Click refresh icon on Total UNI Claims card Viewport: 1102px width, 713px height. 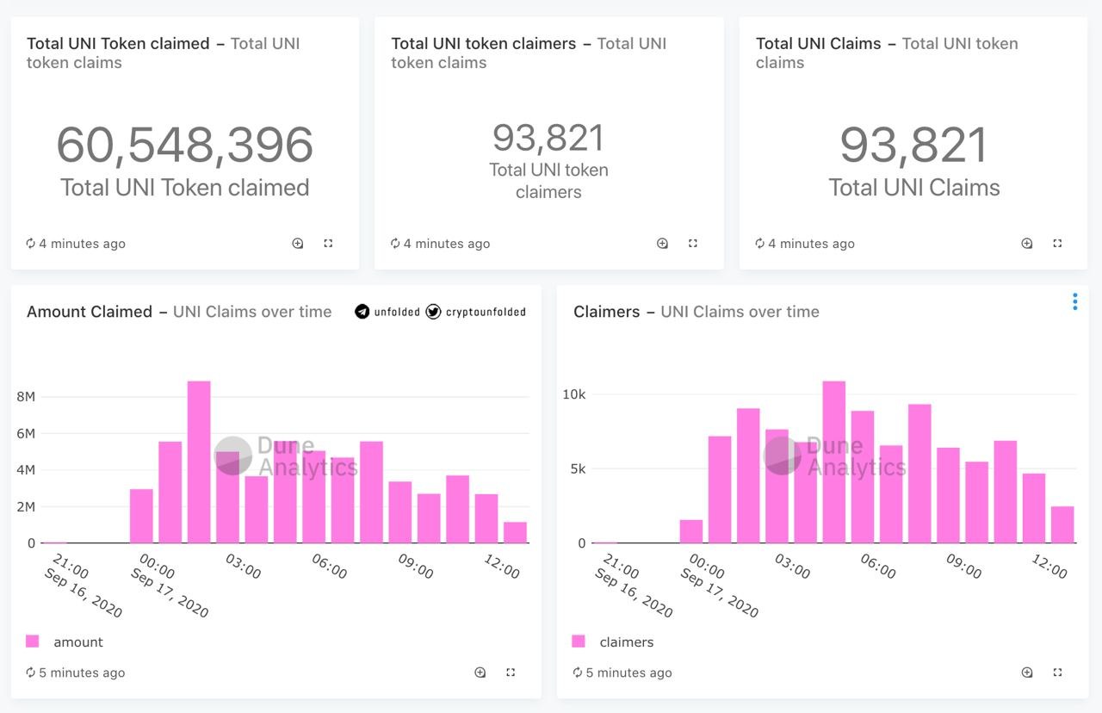(760, 244)
